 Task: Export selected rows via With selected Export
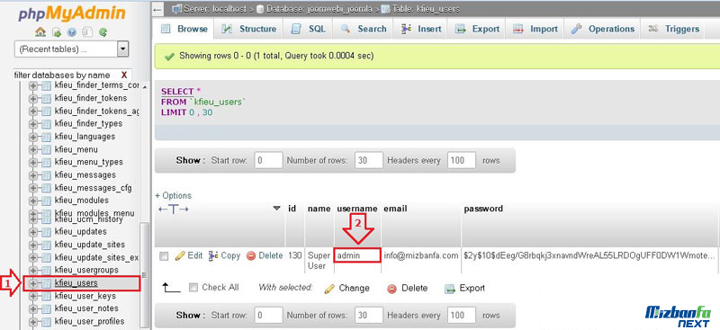point(464,289)
